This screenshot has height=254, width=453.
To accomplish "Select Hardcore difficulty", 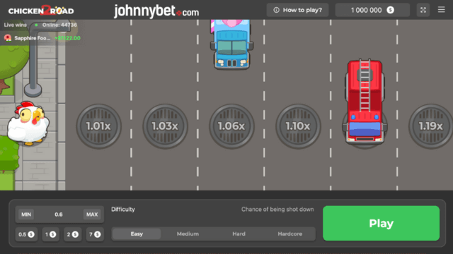I will [x=290, y=234].
